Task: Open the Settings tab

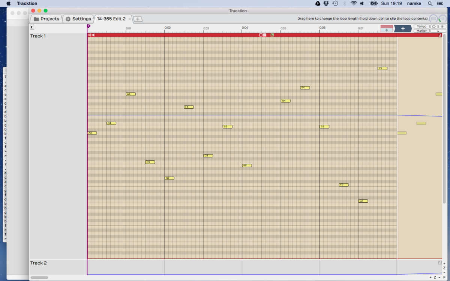Action: (x=78, y=19)
